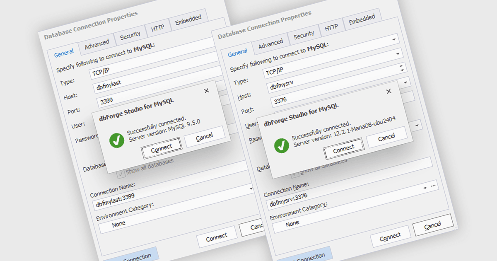The height and width of the screenshot is (261, 497).
Task: Open Embedded tab in right window
Action: coord(362,19)
